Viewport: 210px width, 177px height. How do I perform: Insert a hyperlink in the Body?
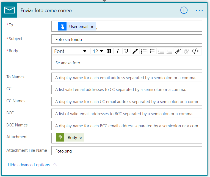178,51
